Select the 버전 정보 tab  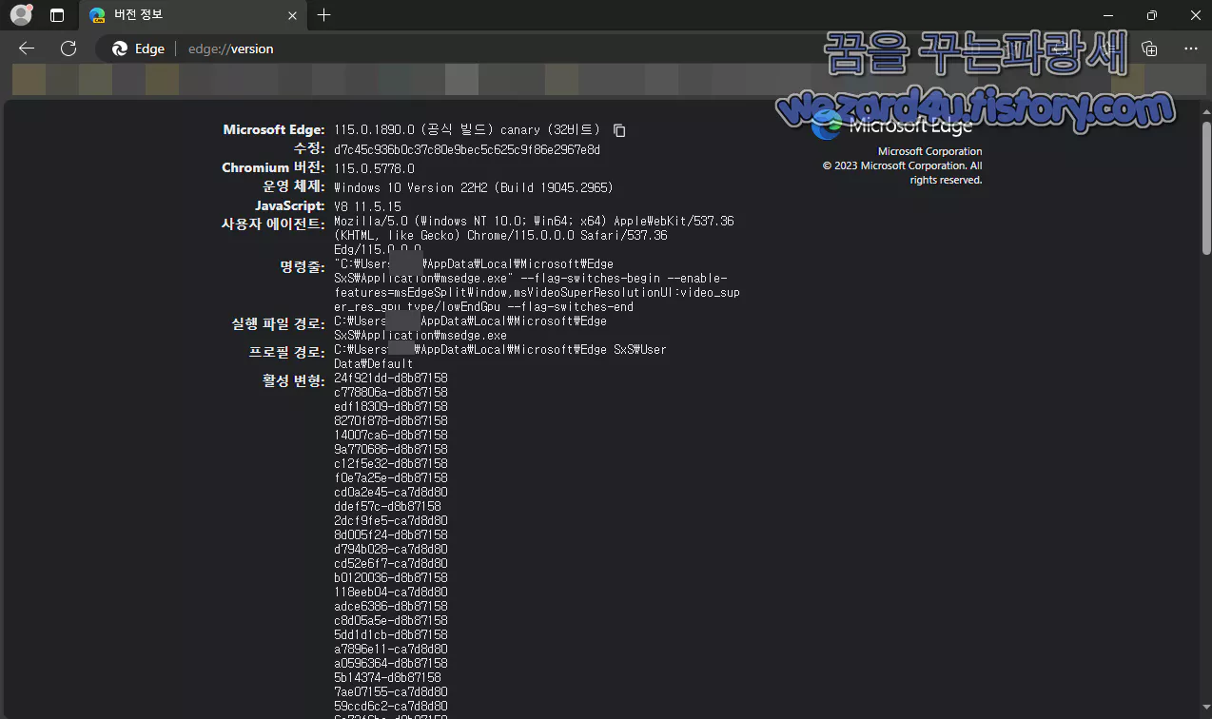[192, 15]
